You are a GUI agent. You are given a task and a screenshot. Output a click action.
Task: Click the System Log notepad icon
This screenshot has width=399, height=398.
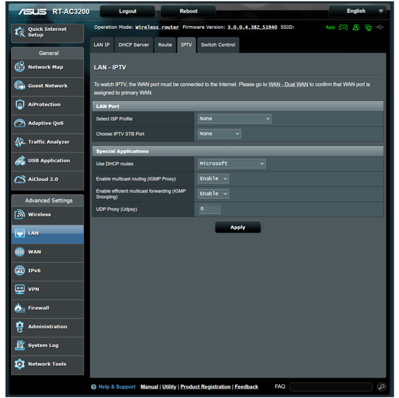click(19, 345)
